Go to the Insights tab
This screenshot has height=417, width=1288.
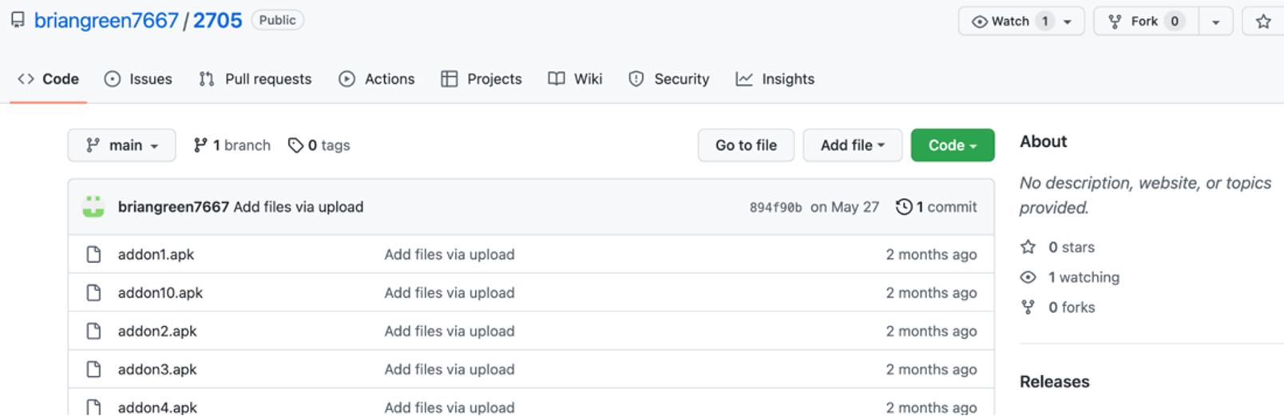(775, 79)
